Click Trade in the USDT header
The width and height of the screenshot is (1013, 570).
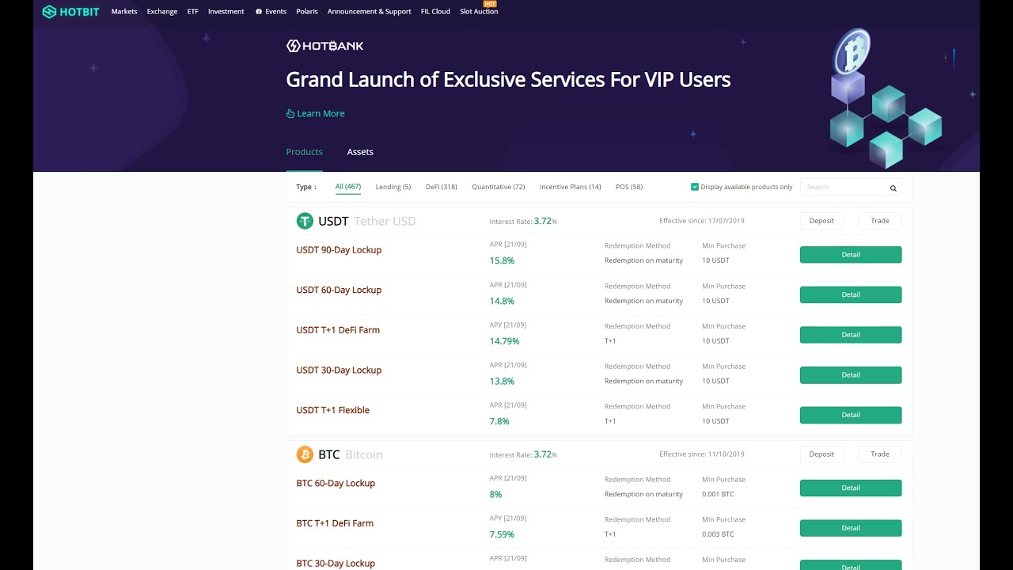click(x=880, y=221)
